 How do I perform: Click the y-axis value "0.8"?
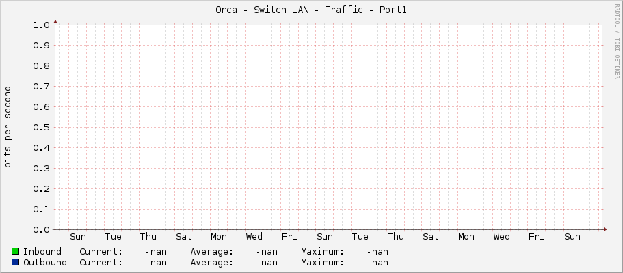[41, 66]
